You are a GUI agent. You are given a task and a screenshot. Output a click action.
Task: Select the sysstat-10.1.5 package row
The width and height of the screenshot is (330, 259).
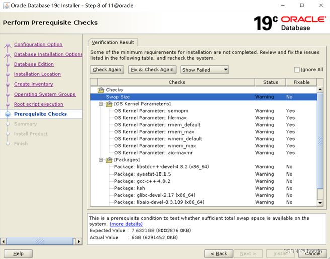click(204, 174)
